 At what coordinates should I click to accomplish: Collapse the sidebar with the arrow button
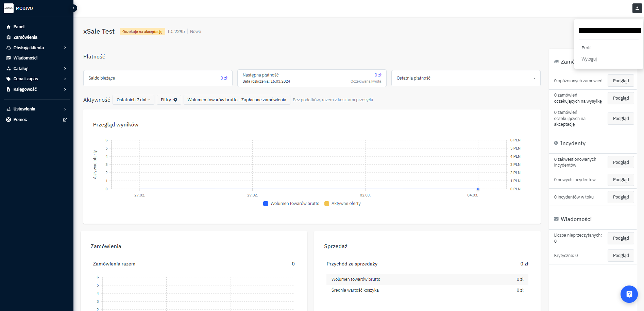[73, 8]
